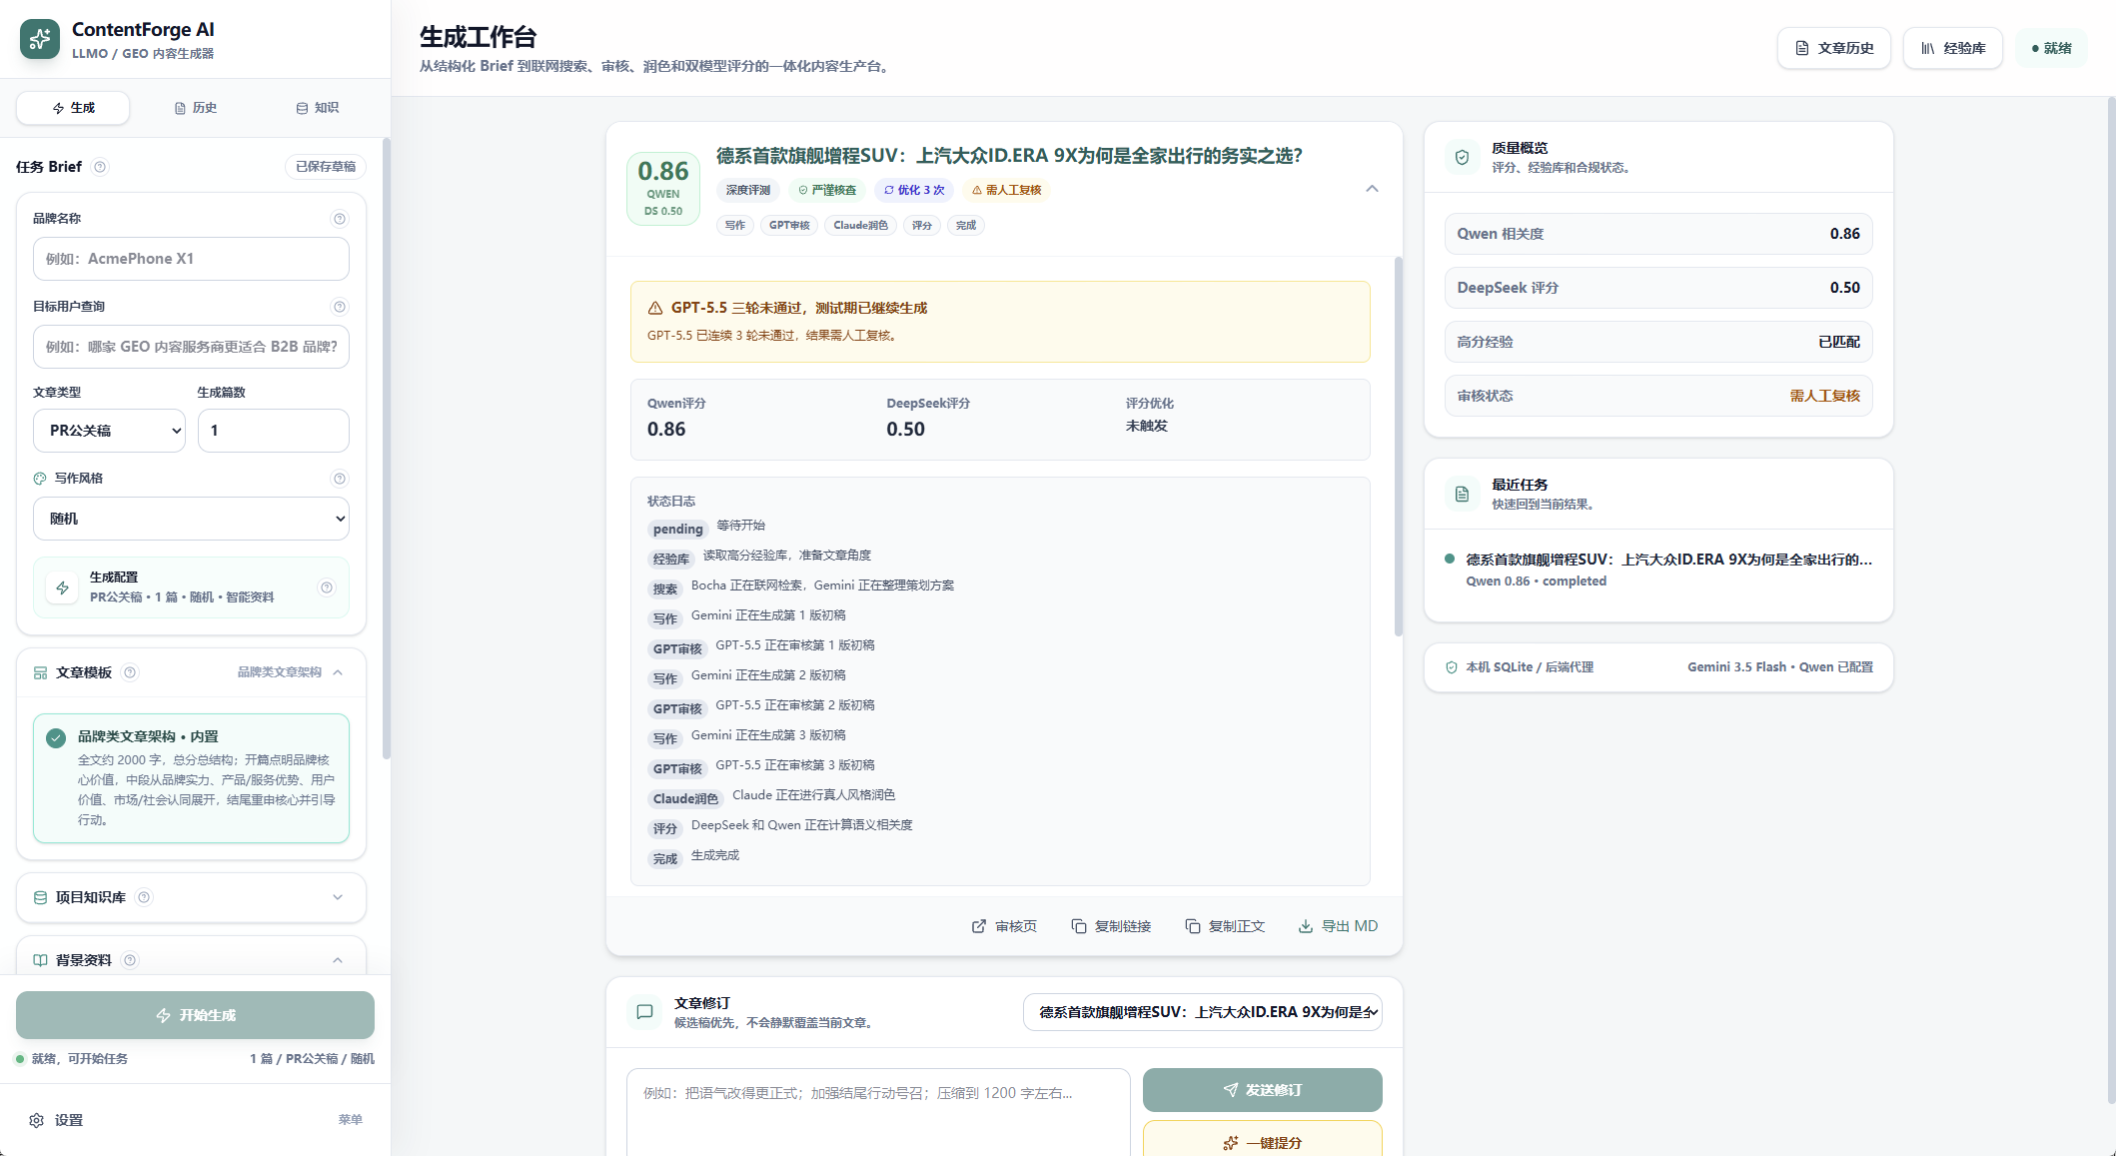This screenshot has width=2116, height=1156.
Task: Click the 写作风格 palette icon
Action: (40, 479)
